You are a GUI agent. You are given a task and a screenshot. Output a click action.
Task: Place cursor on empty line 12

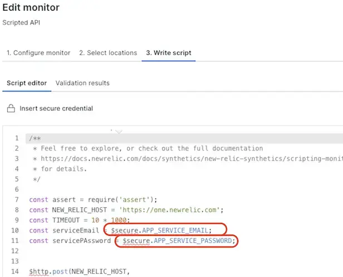(x=111, y=251)
